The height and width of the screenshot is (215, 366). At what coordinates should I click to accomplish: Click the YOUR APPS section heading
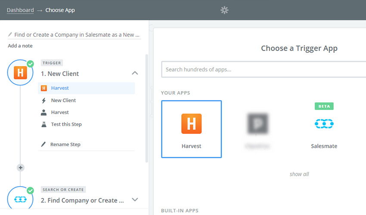pos(175,93)
